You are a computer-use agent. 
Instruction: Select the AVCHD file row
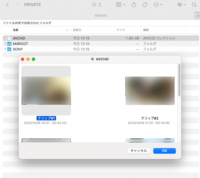101,38
